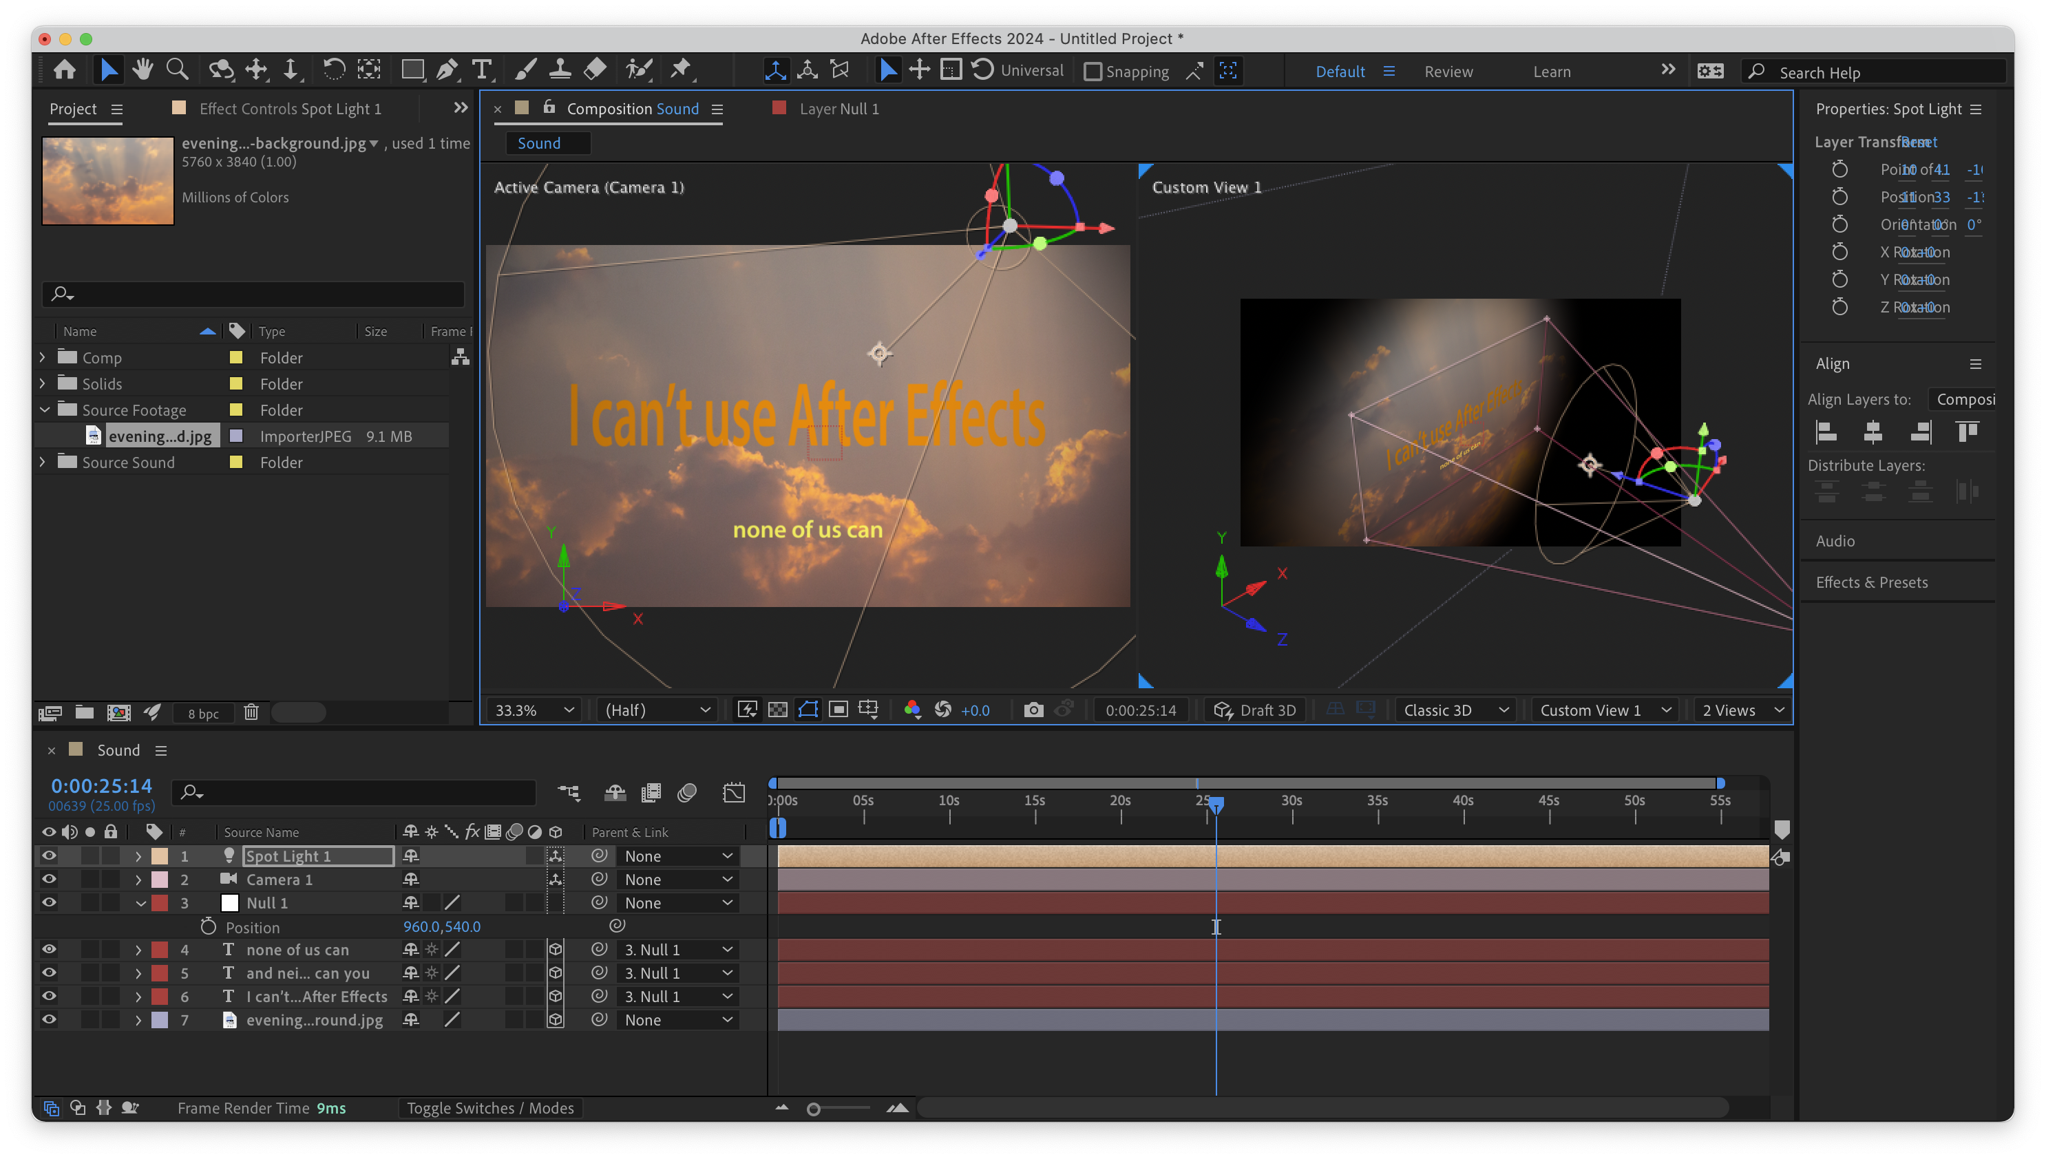
Task: Click the Draft 3D button
Action: pyautogui.click(x=1256, y=710)
